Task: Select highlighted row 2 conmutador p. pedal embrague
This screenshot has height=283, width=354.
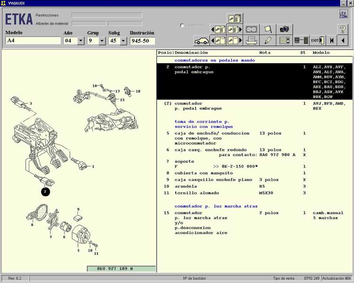Action: pos(254,81)
